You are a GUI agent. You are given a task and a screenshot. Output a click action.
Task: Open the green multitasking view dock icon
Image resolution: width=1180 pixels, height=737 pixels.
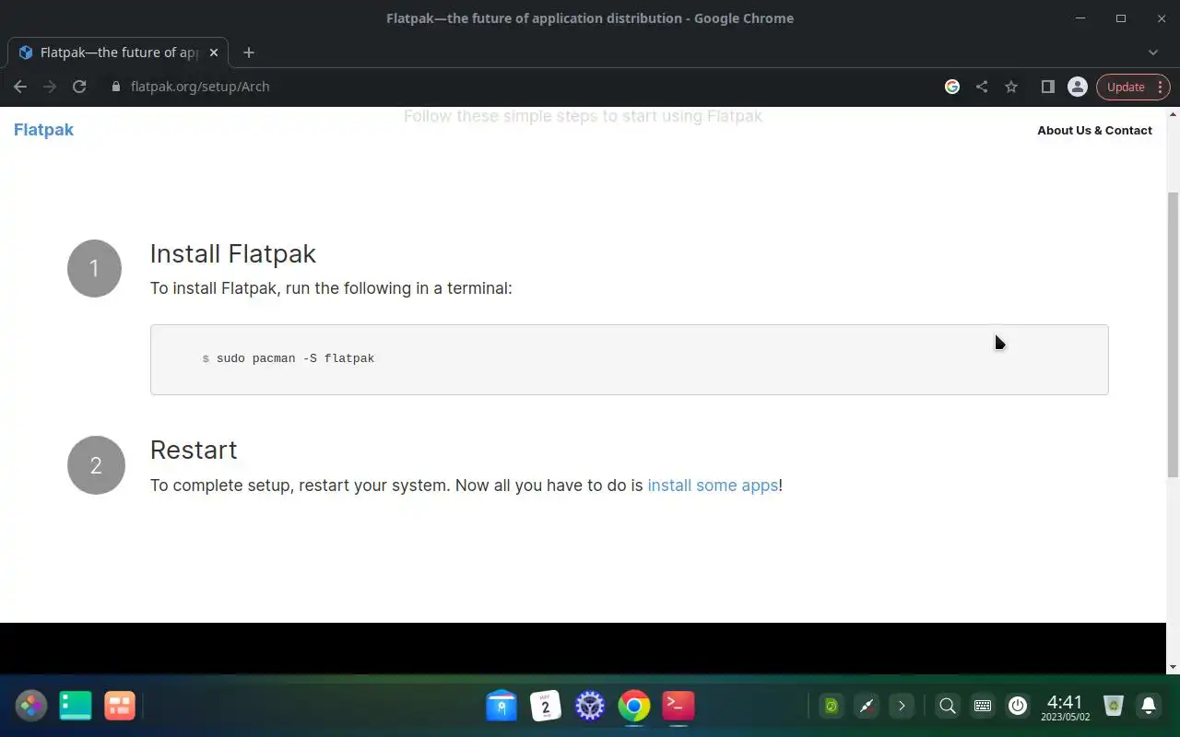[x=76, y=706]
